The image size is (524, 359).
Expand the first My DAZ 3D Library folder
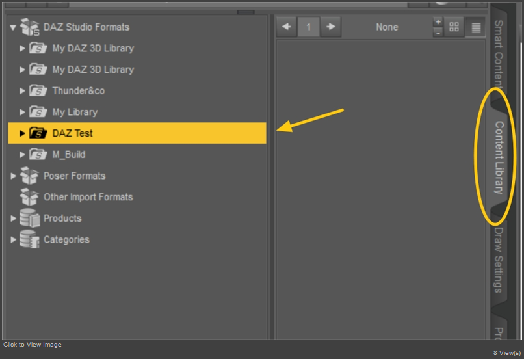(x=22, y=49)
